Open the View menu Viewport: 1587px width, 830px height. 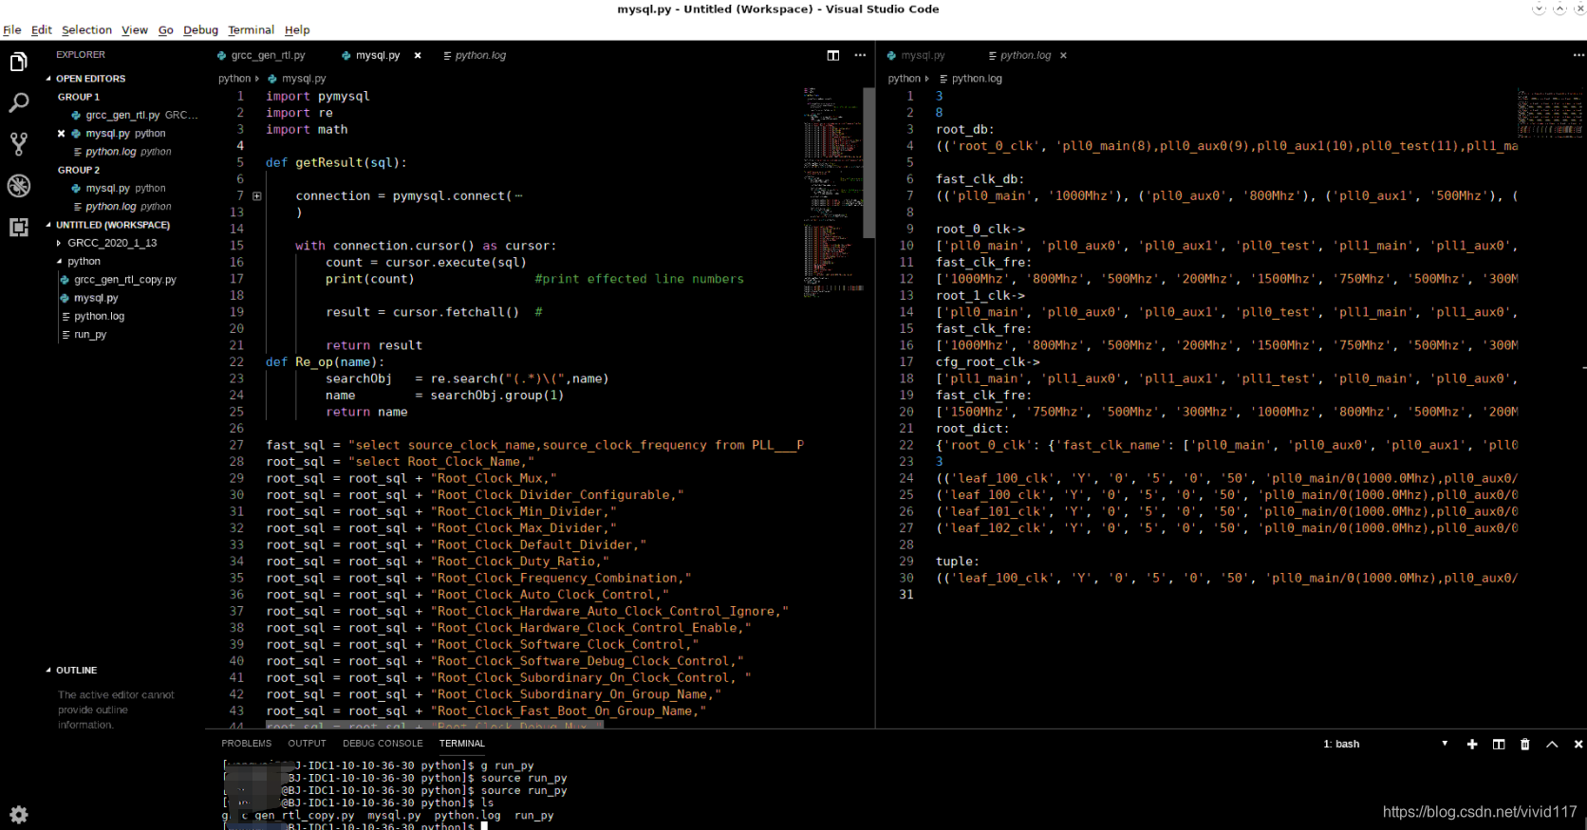click(135, 29)
